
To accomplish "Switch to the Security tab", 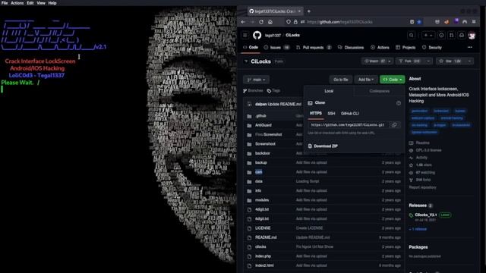I will 432,47.
